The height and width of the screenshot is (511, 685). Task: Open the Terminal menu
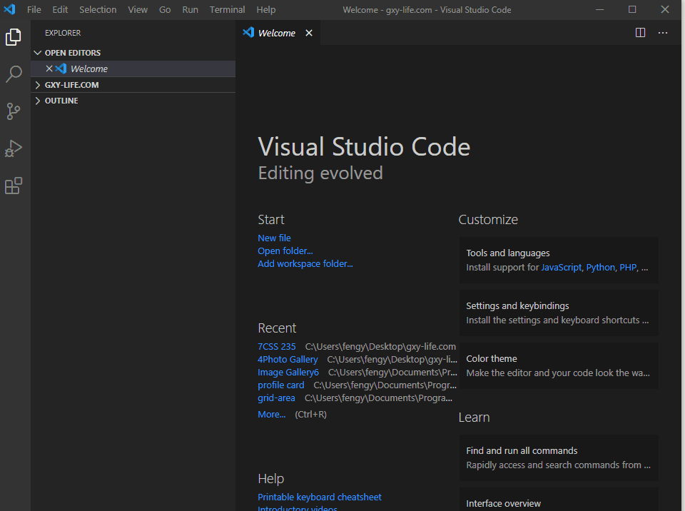click(x=227, y=10)
